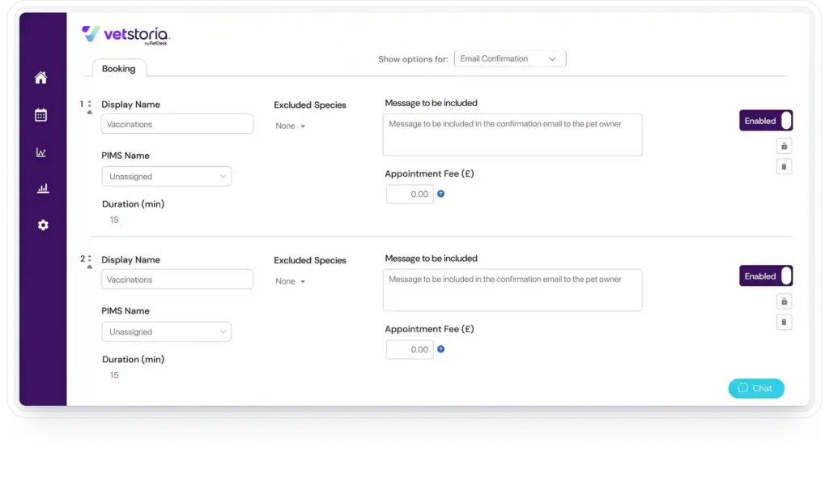
Task: Toggle the Enabled switch for appointment 1
Action: click(766, 121)
